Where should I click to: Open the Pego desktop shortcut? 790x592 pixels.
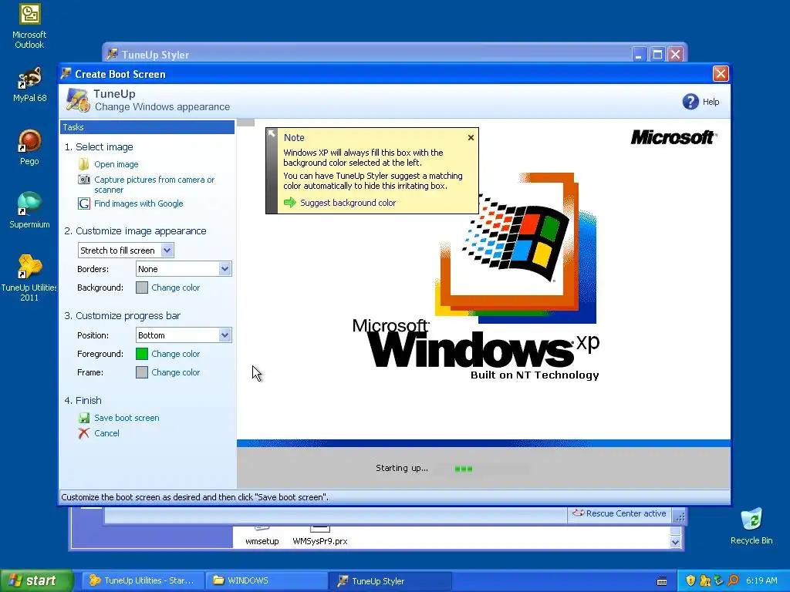(x=29, y=147)
